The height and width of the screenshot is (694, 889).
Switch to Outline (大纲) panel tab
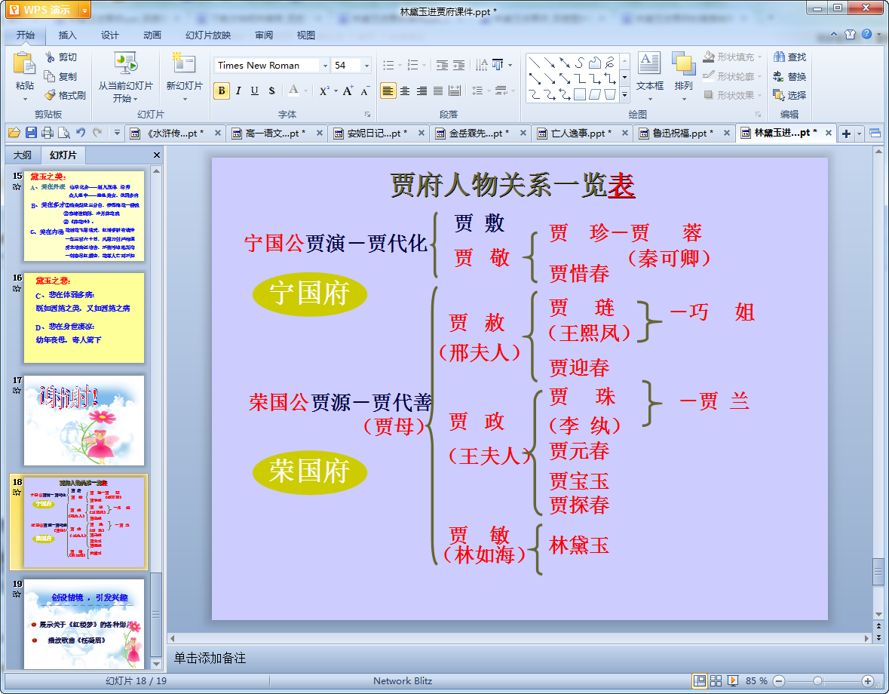click(23, 155)
